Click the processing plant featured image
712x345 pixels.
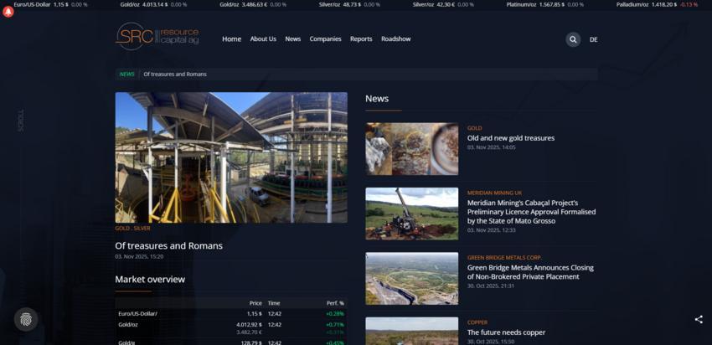click(231, 157)
